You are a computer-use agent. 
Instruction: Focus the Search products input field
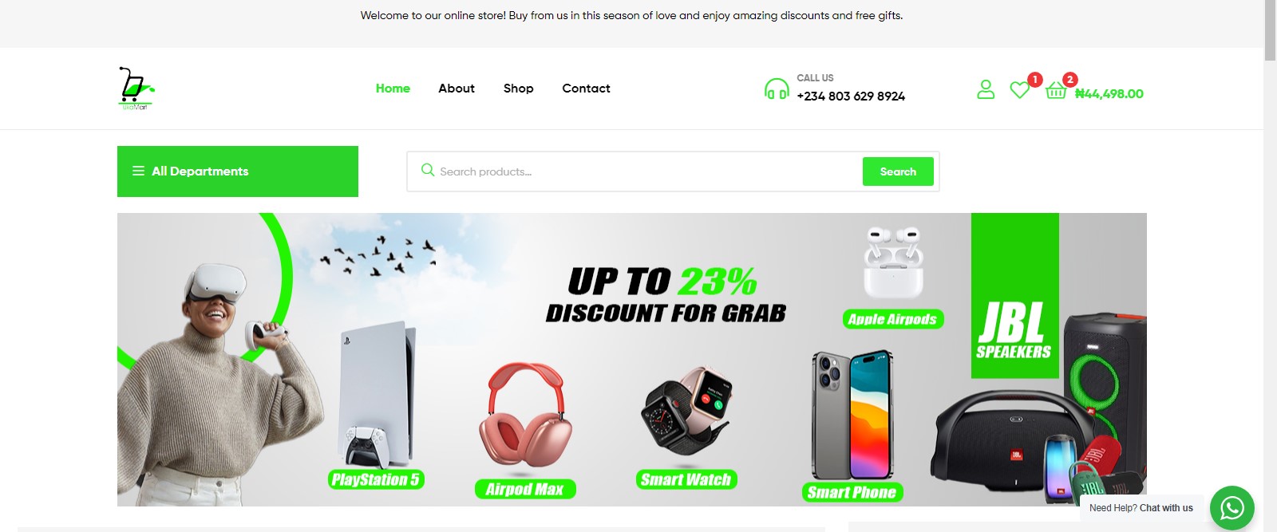648,171
